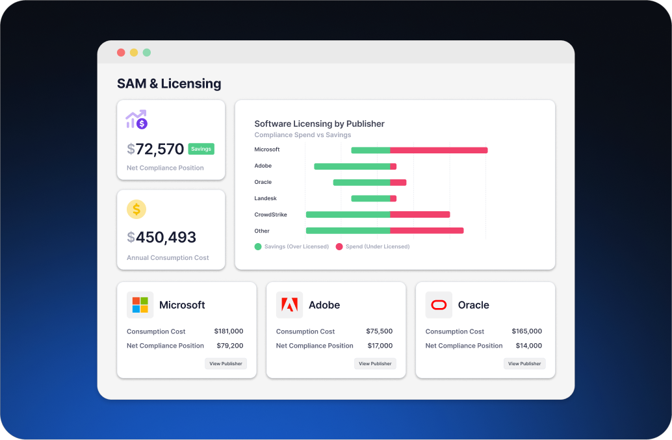Click the red Spend legend dot
The height and width of the screenshot is (440, 672).
pyautogui.click(x=339, y=246)
